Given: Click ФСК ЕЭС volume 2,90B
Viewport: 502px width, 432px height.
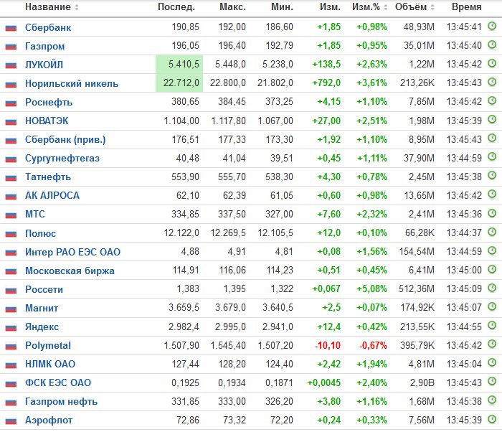Looking at the screenshot, I should 422,382.
